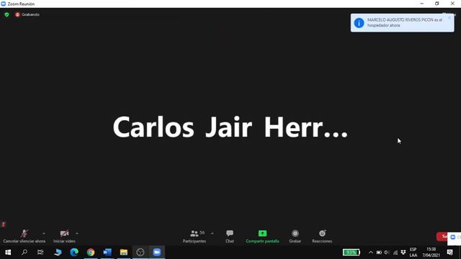The height and width of the screenshot is (259, 461).
Task: Click the MARCELO AUGUSTO RIVEROS PICON notification text
Action: pos(405,22)
